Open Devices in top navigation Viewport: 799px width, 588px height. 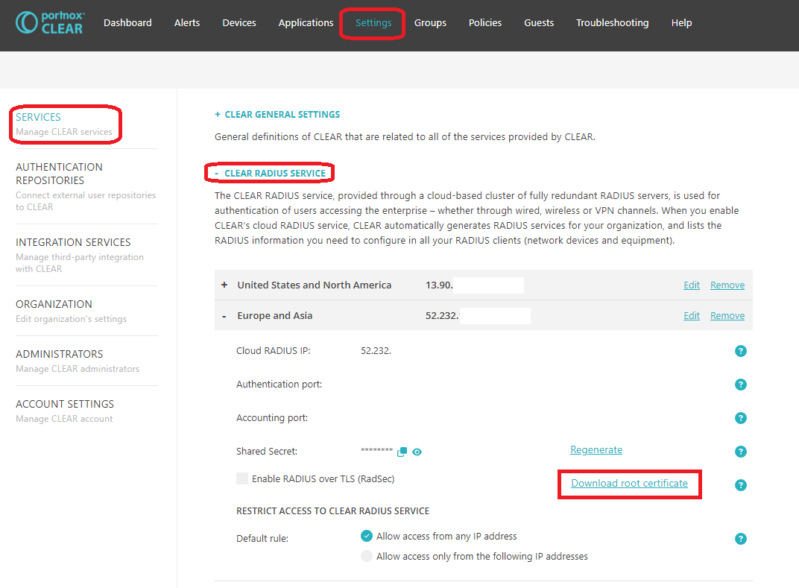point(239,23)
